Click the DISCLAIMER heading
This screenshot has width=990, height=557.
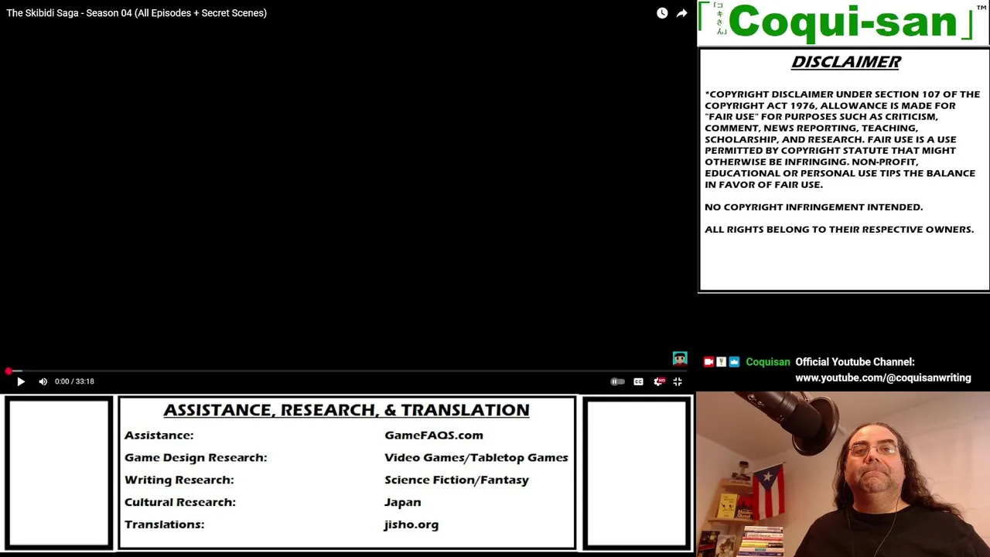click(x=845, y=62)
